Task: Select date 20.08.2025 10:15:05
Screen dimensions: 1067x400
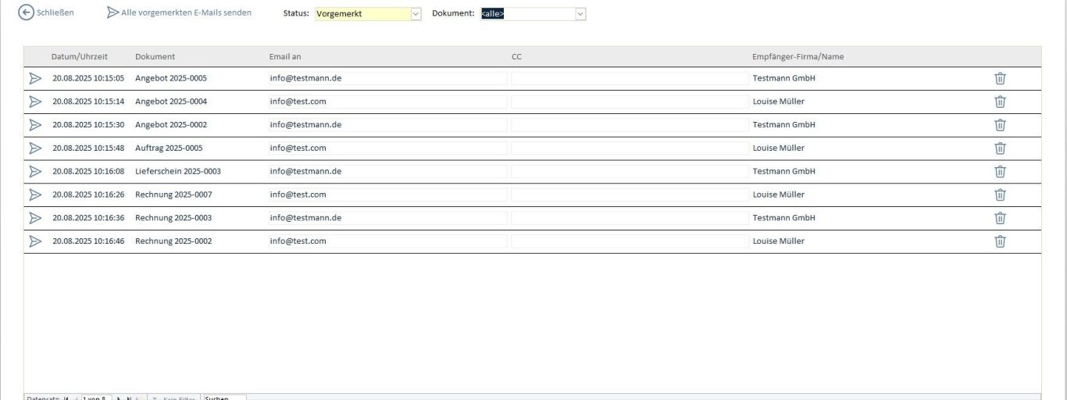Action: coord(88,78)
